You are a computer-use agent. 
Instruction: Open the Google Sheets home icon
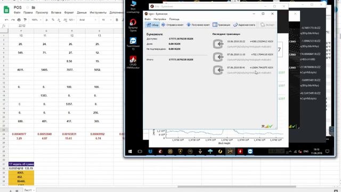pyautogui.click(x=6, y=10)
